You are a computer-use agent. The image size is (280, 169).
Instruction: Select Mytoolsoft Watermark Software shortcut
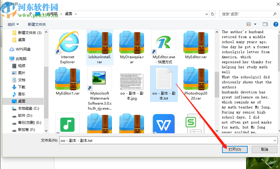[x=100, y=79]
